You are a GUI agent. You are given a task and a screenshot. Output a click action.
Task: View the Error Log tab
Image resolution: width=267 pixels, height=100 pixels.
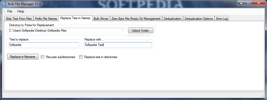pyautogui.click(x=222, y=19)
